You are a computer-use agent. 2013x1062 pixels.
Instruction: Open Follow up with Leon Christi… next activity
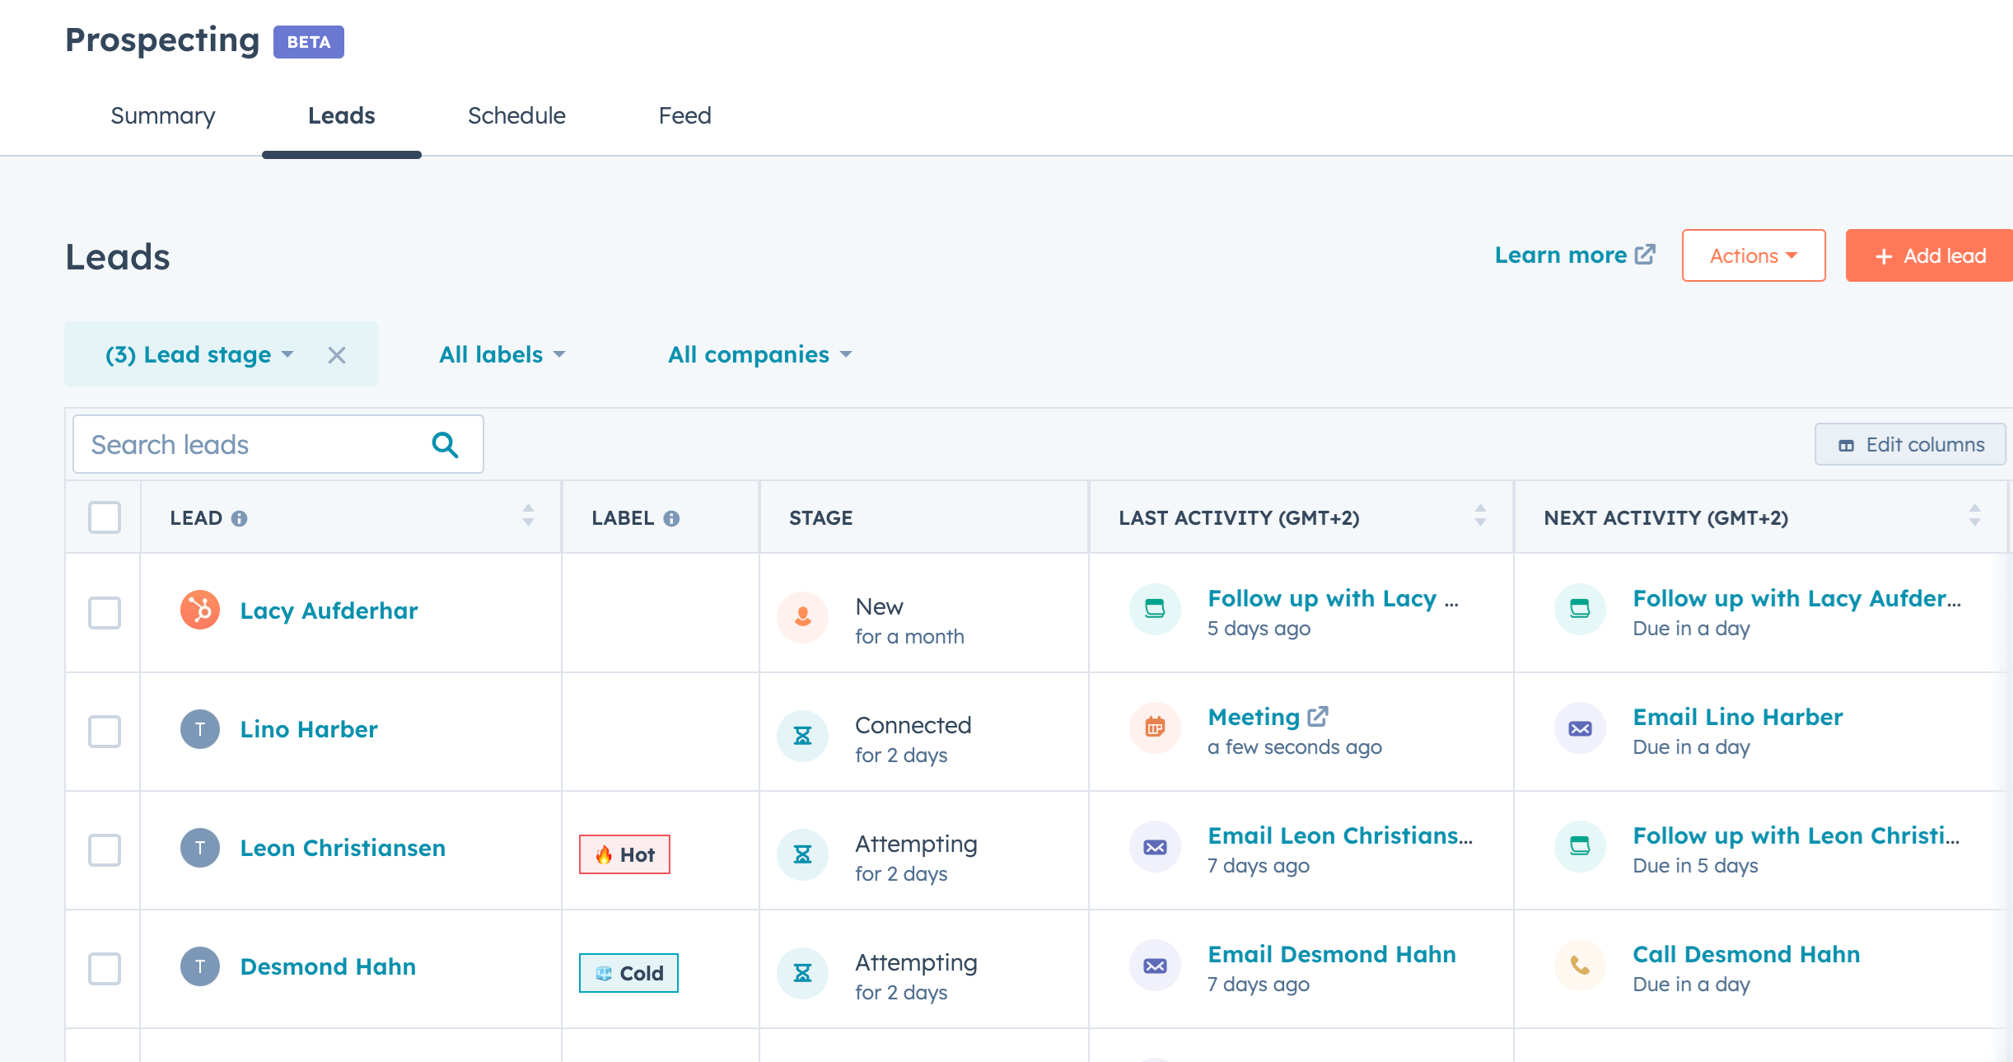1796,835
